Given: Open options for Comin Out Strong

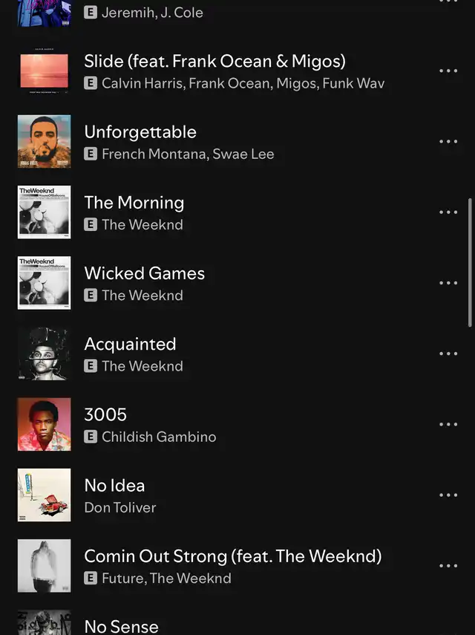Looking at the screenshot, I should pyautogui.click(x=448, y=566).
